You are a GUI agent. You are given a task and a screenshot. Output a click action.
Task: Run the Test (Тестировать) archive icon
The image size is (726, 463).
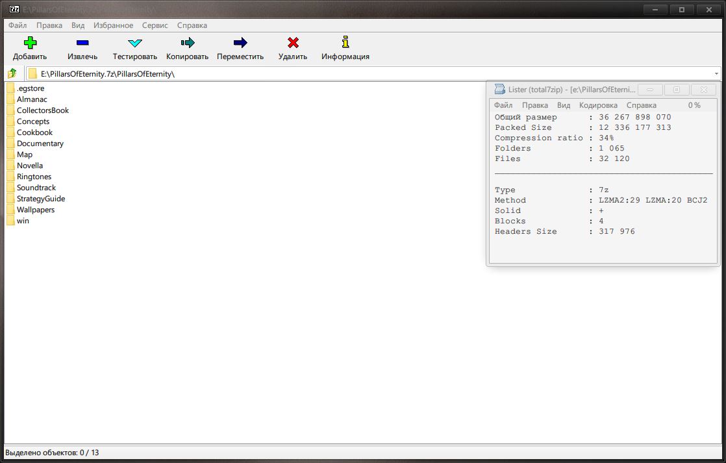tap(134, 43)
